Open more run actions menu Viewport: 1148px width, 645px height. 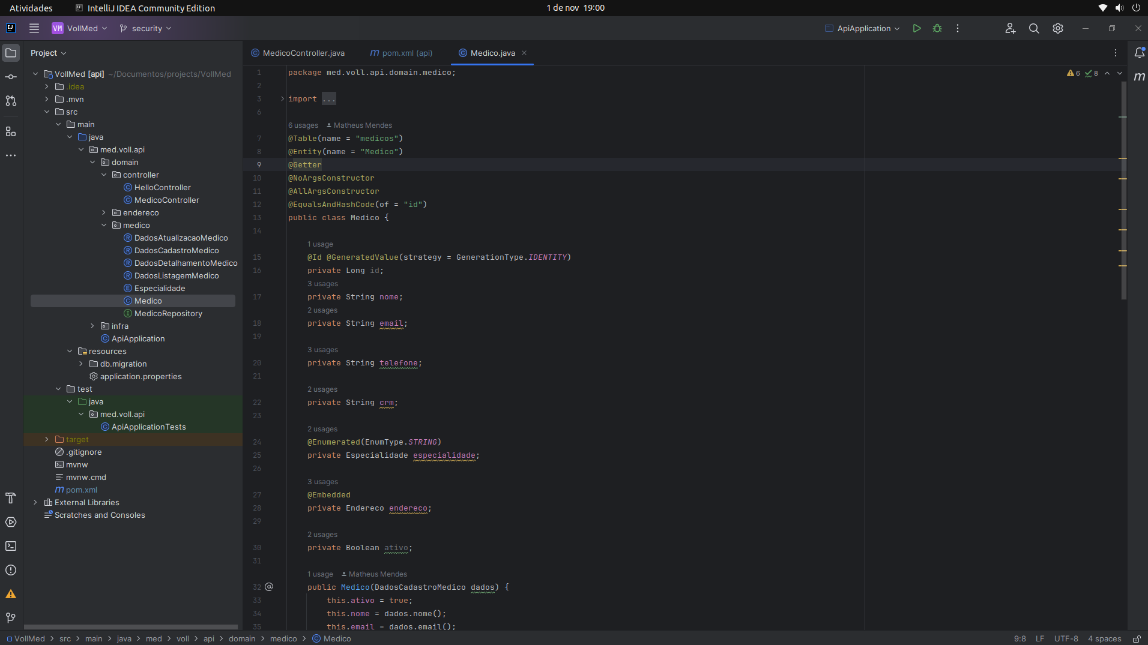pos(958,28)
